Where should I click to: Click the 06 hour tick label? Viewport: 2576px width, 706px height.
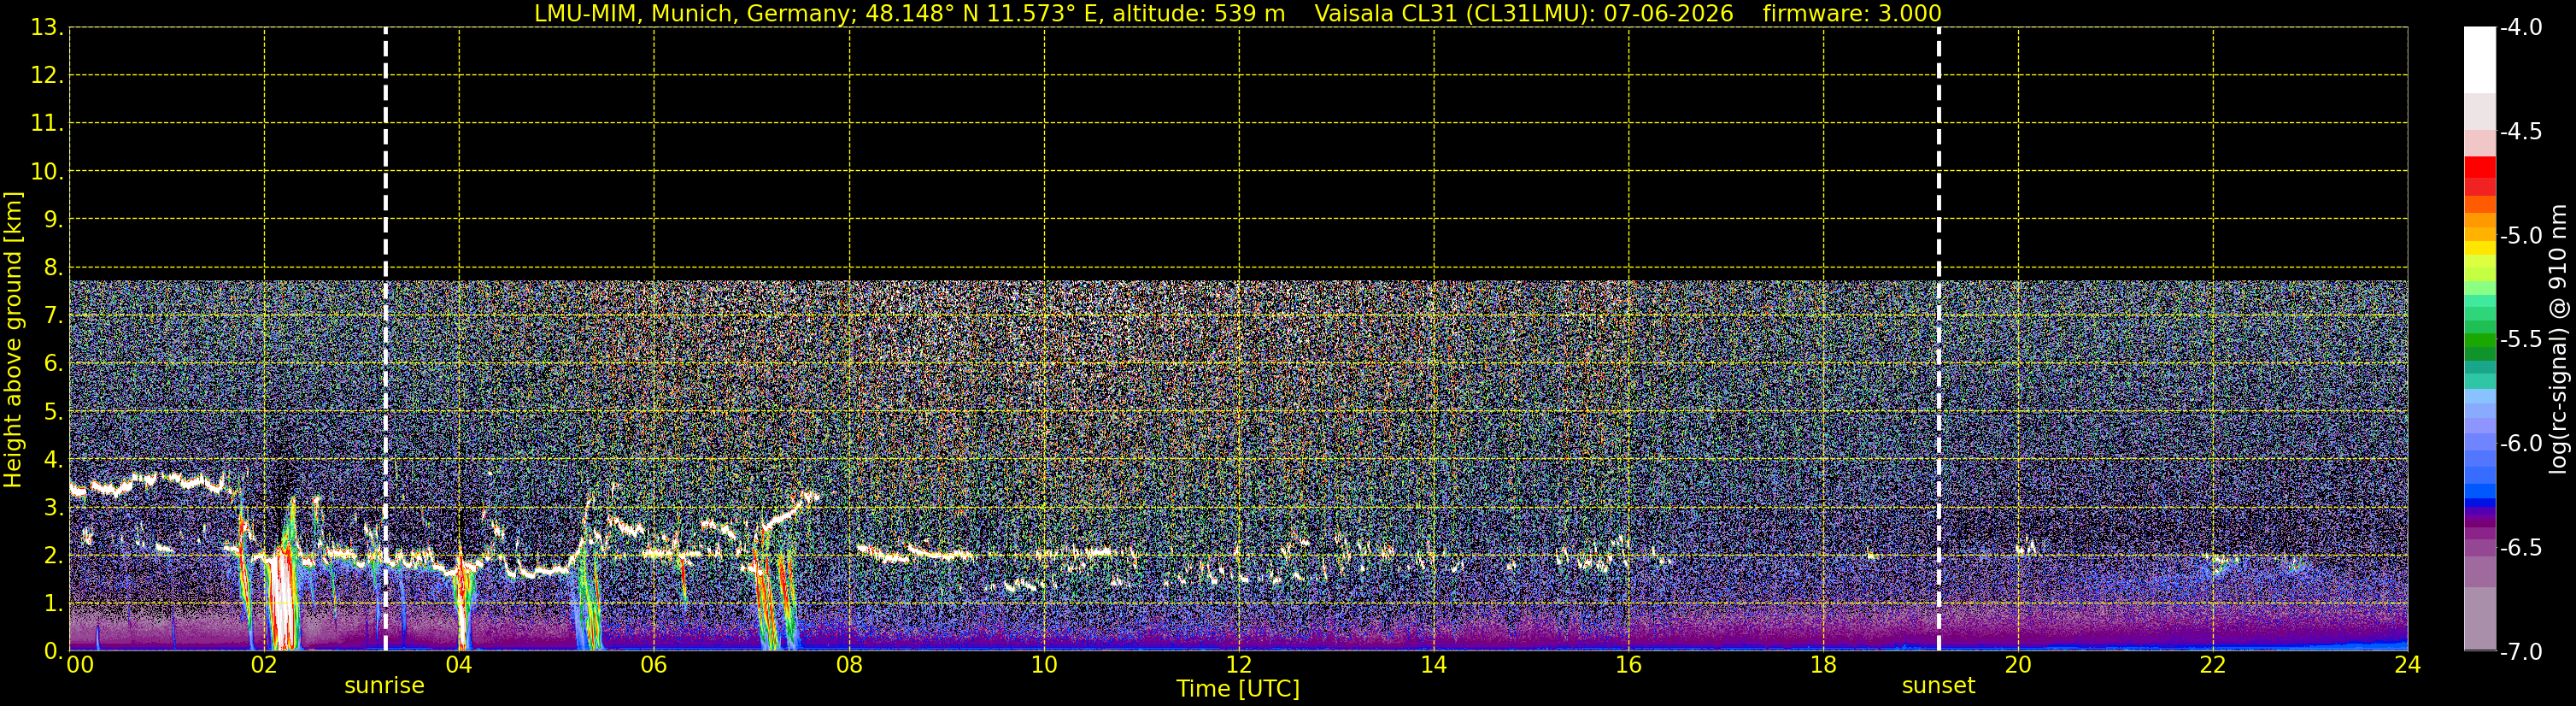click(x=654, y=665)
